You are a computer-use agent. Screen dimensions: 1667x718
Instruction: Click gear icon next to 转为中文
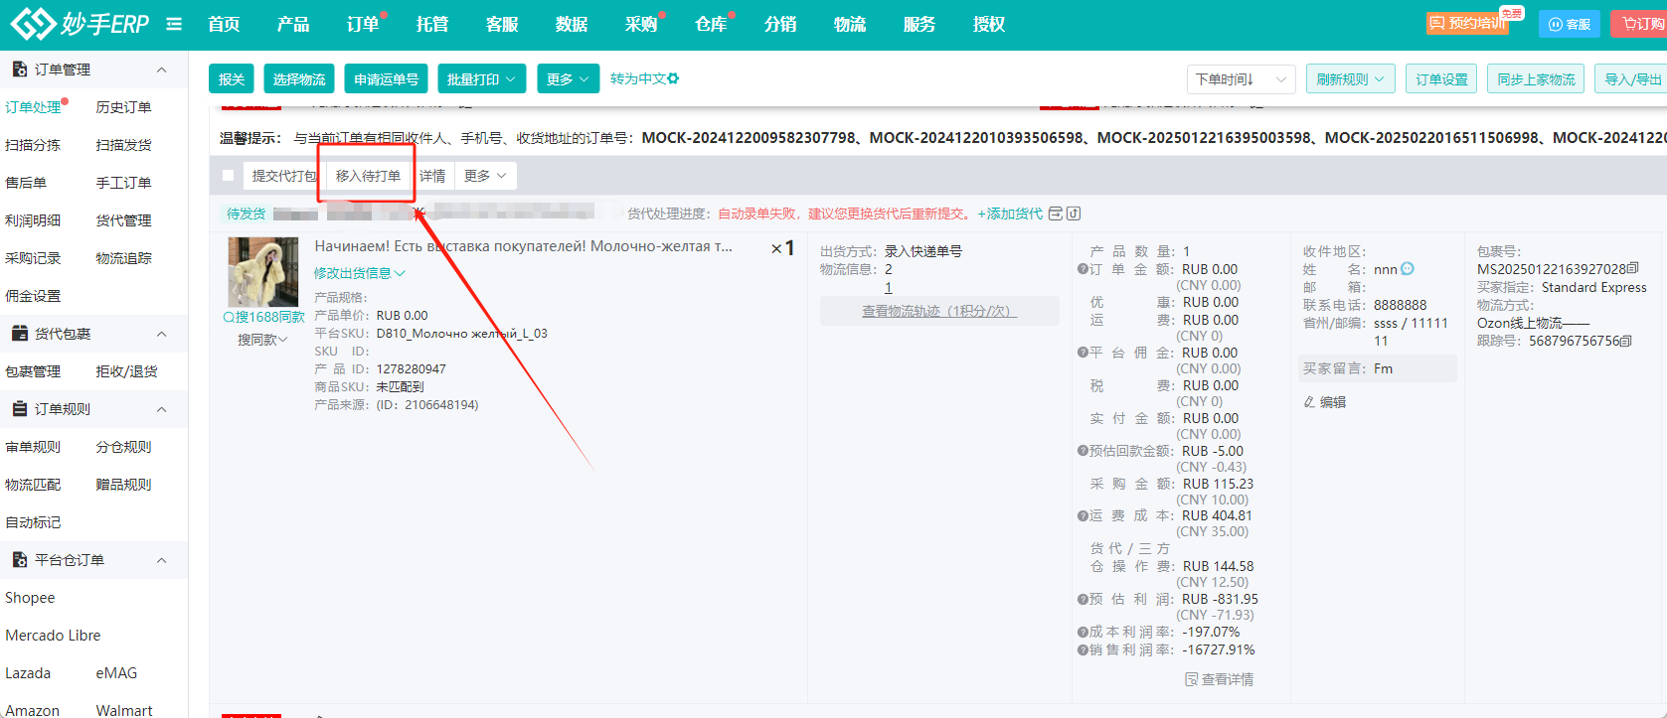(673, 78)
